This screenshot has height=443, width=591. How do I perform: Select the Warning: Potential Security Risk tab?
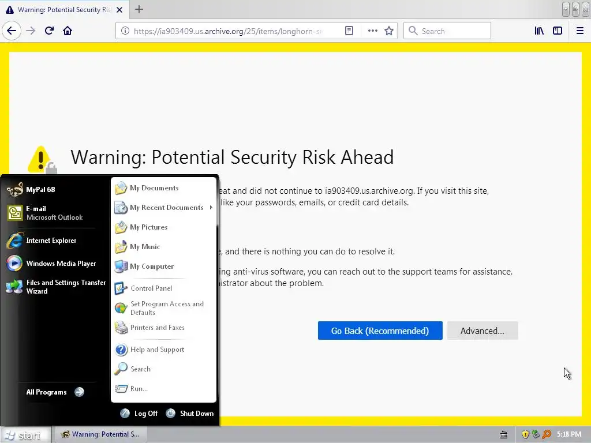click(64, 10)
